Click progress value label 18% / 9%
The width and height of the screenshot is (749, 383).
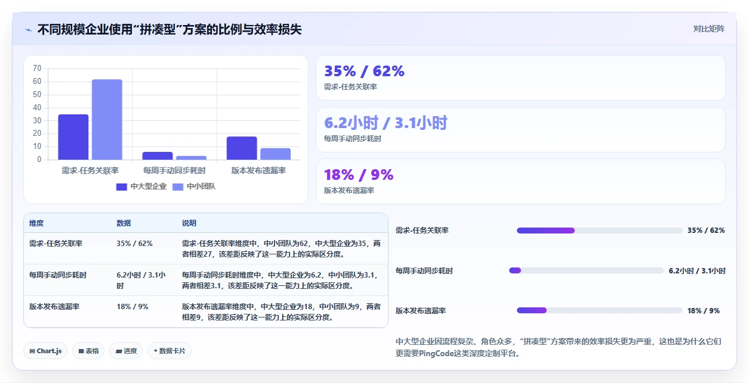704,310
